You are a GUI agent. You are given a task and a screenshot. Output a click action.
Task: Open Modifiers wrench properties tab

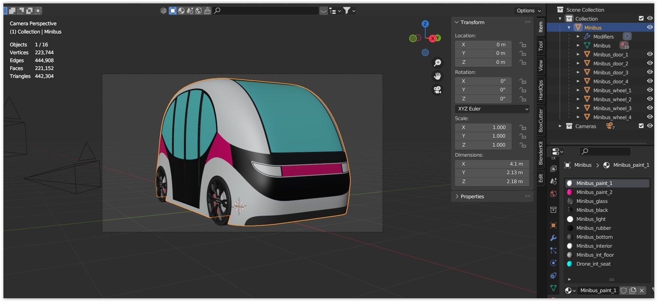pyautogui.click(x=553, y=238)
